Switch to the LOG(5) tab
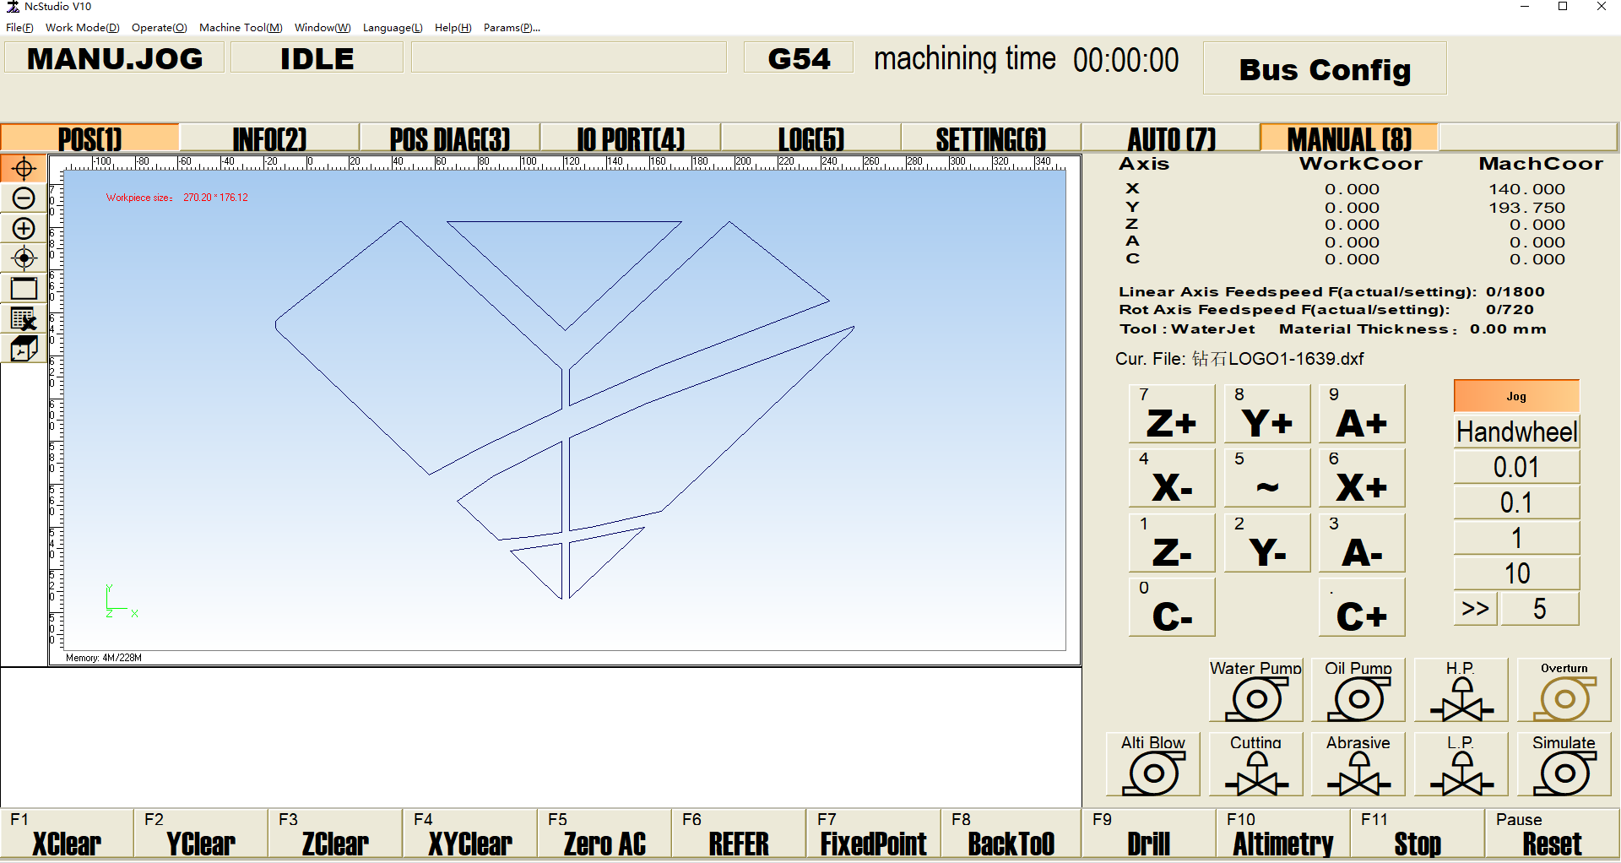 [x=810, y=138]
